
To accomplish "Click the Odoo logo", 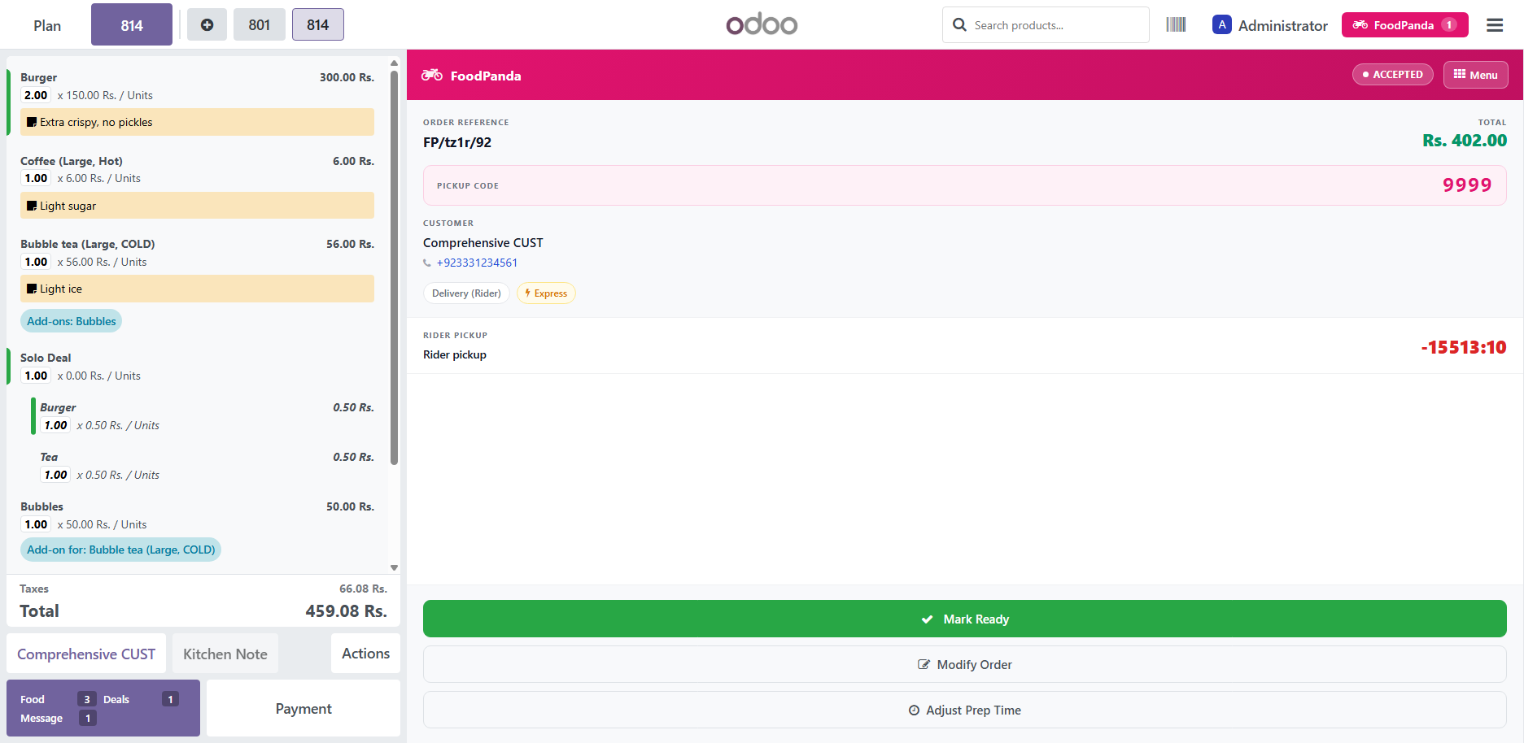I will click(762, 24).
